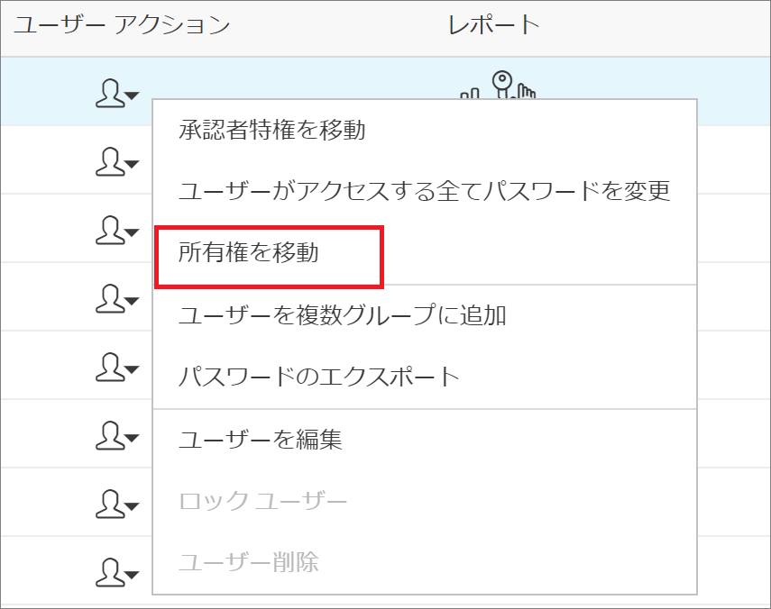Select パスワードのエクスポート menu entry
771x609 pixels.
[x=319, y=377]
